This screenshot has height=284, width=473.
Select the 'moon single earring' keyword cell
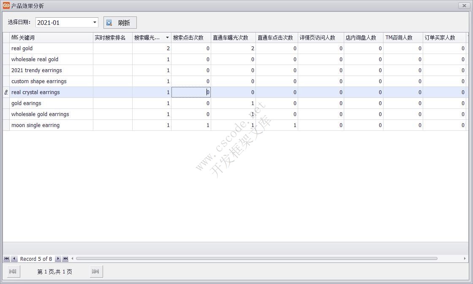[x=51, y=125]
